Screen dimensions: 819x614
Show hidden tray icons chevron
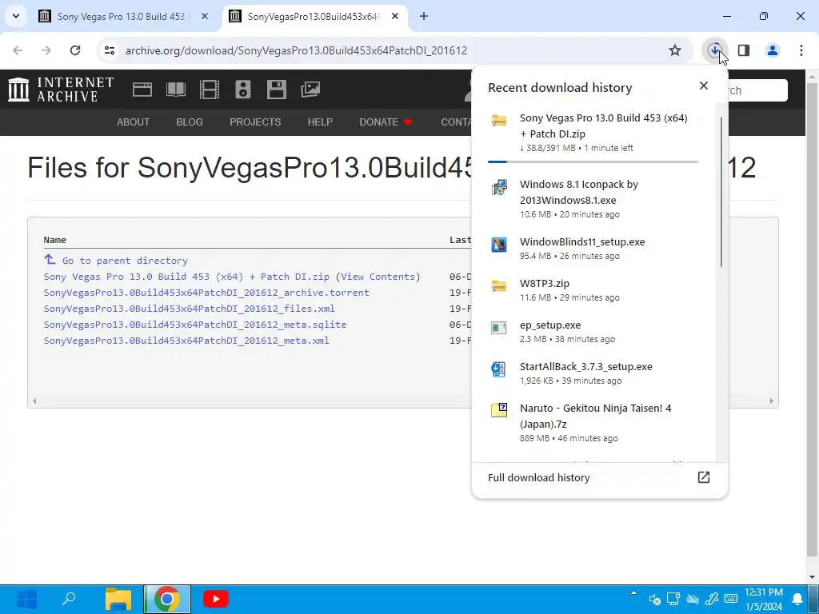(x=633, y=593)
